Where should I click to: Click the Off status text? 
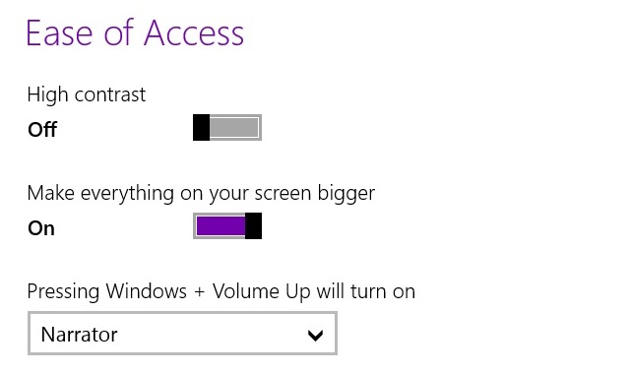coord(42,130)
